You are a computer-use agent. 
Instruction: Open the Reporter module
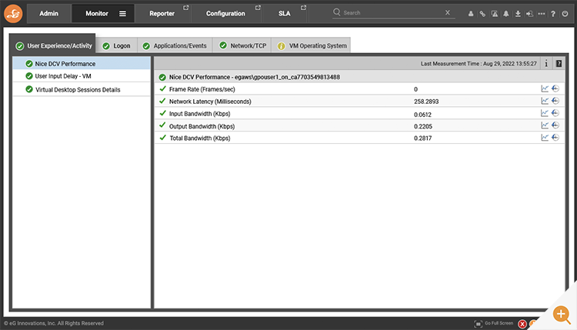pyautogui.click(x=162, y=14)
